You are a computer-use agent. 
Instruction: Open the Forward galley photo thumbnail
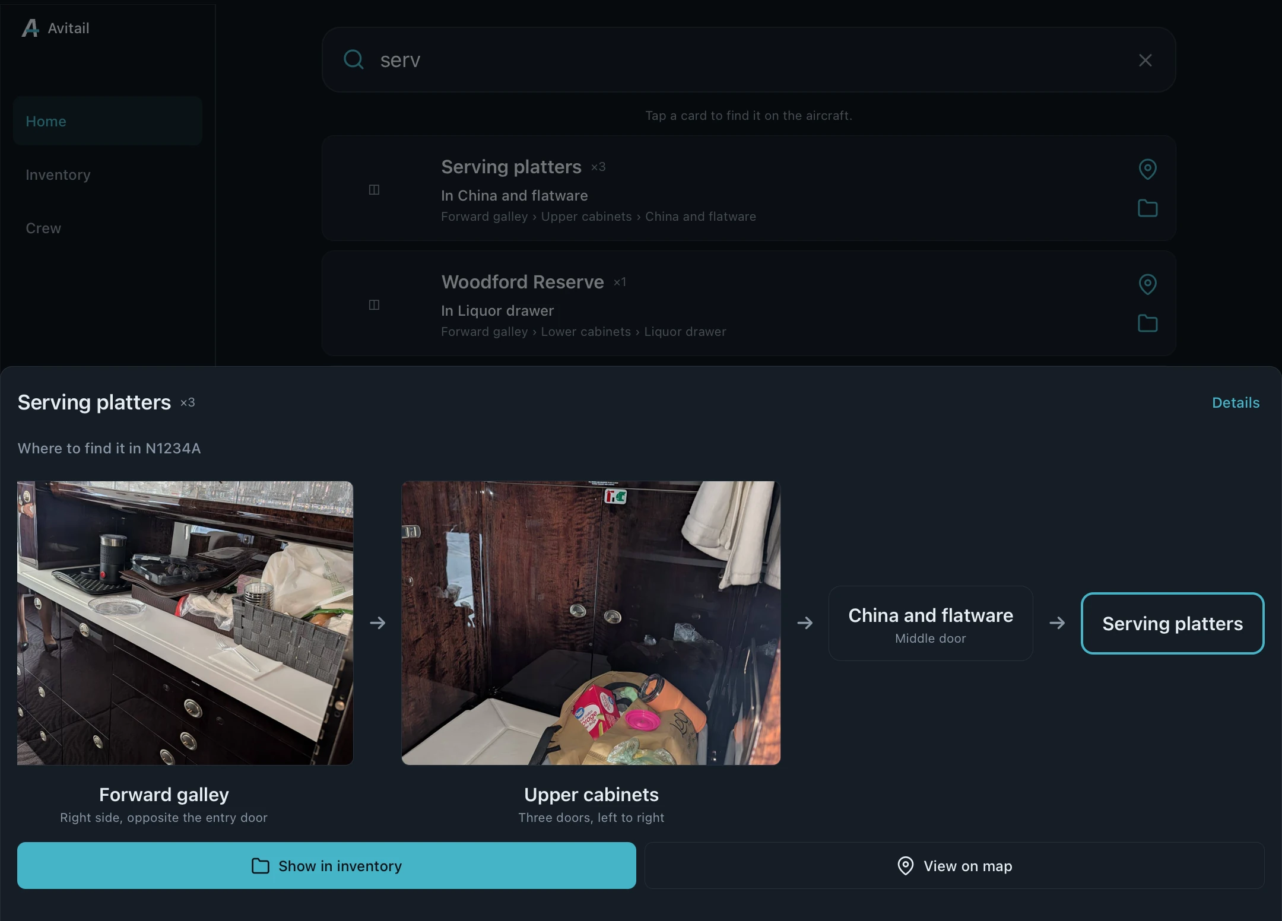(185, 623)
